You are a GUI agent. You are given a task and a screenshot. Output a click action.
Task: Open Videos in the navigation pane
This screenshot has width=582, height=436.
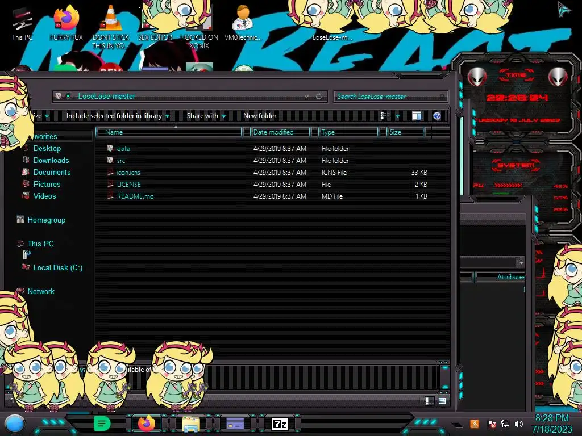tap(44, 196)
